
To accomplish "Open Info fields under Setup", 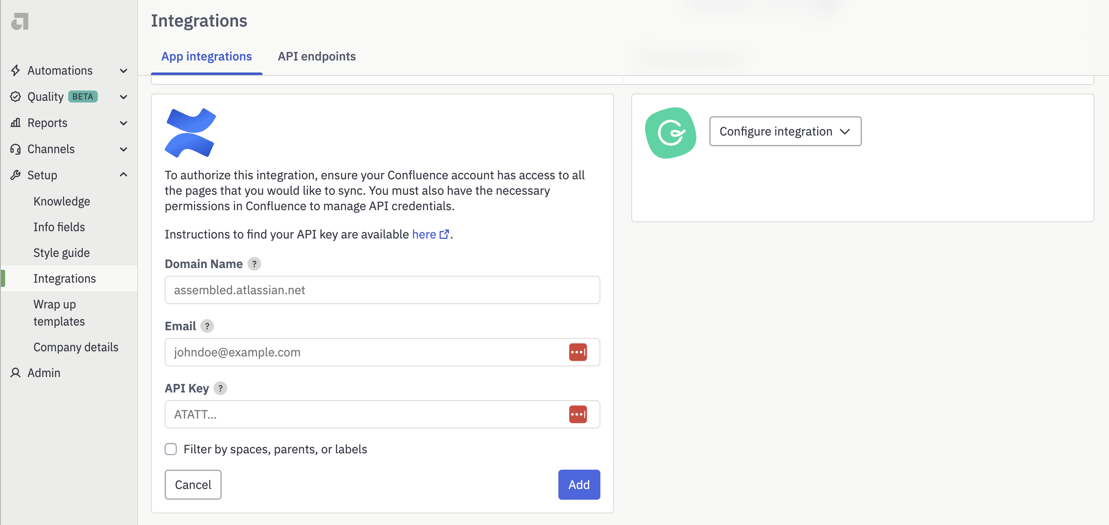I will (59, 227).
